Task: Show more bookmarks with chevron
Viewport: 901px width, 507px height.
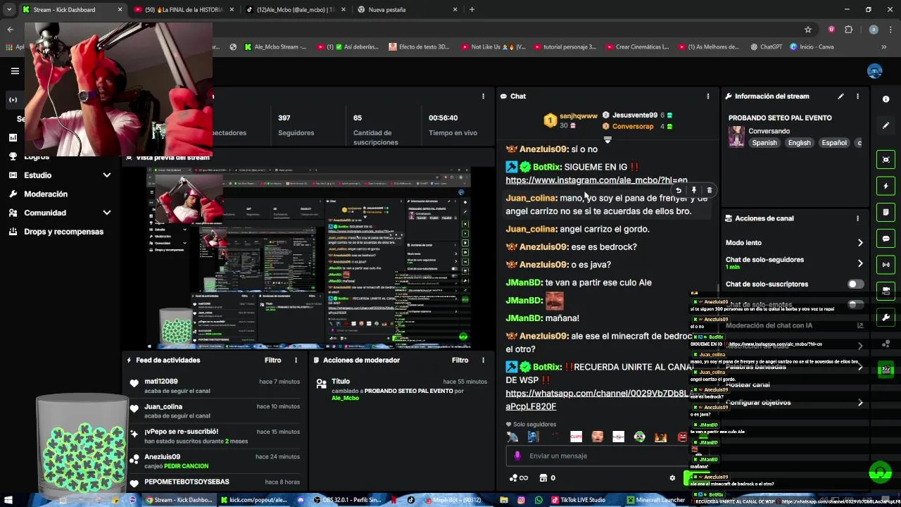Action: coord(883,47)
